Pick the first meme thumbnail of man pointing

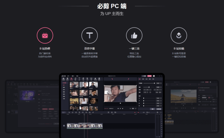(x=74, y=85)
